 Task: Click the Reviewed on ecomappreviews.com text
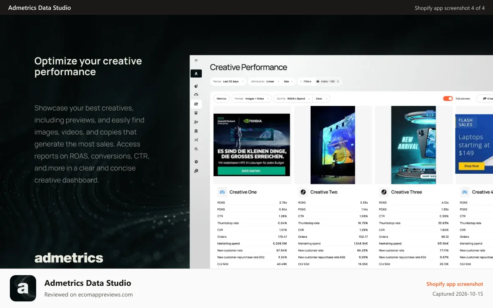(88, 294)
